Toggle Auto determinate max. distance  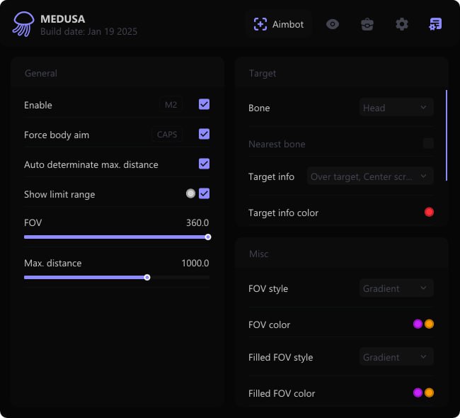[x=204, y=164]
